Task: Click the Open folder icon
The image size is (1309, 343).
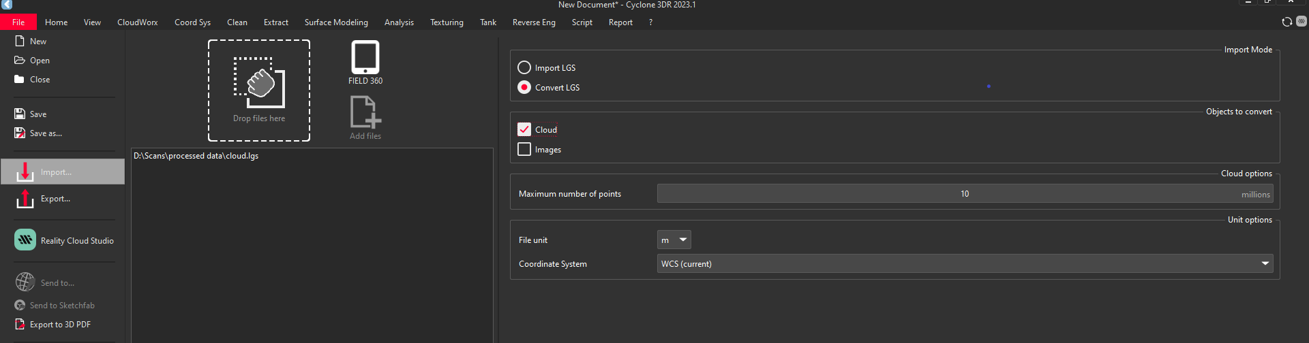Action: point(20,60)
